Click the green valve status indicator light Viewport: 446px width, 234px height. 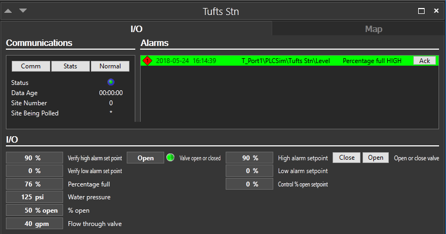tap(171, 158)
